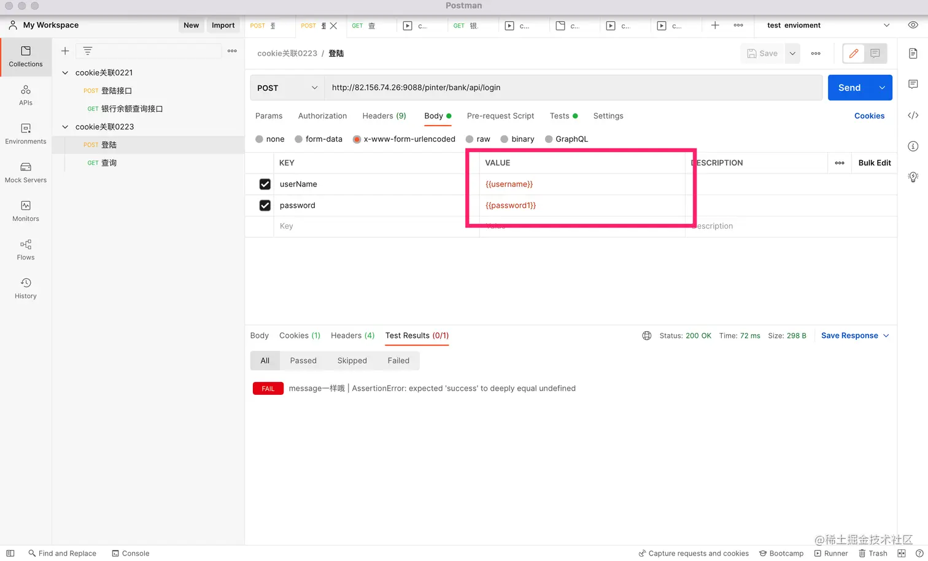
Task: Open the lightbulb related requests icon
Action: (x=913, y=177)
